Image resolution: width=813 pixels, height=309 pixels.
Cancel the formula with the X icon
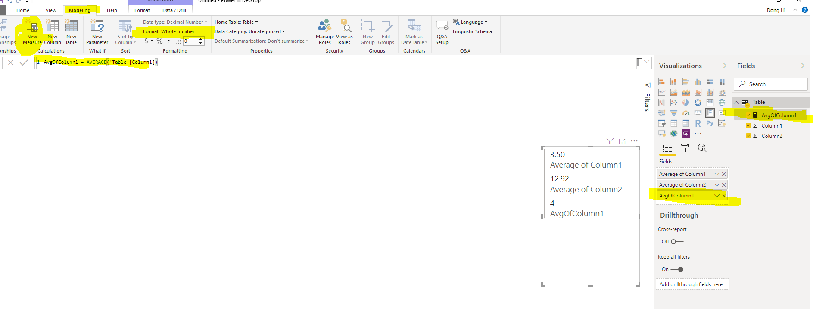click(11, 62)
